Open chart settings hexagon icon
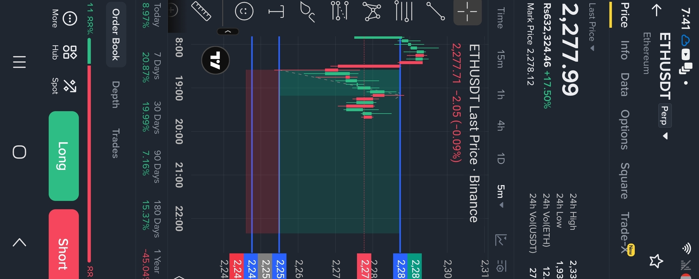The height and width of the screenshot is (279, 699). tap(501, 266)
